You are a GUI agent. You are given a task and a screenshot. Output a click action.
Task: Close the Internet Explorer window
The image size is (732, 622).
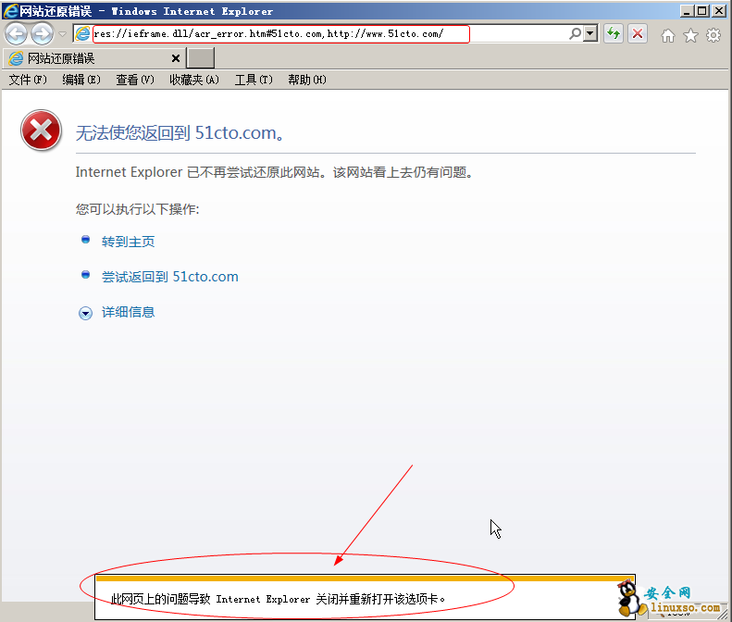click(718, 11)
